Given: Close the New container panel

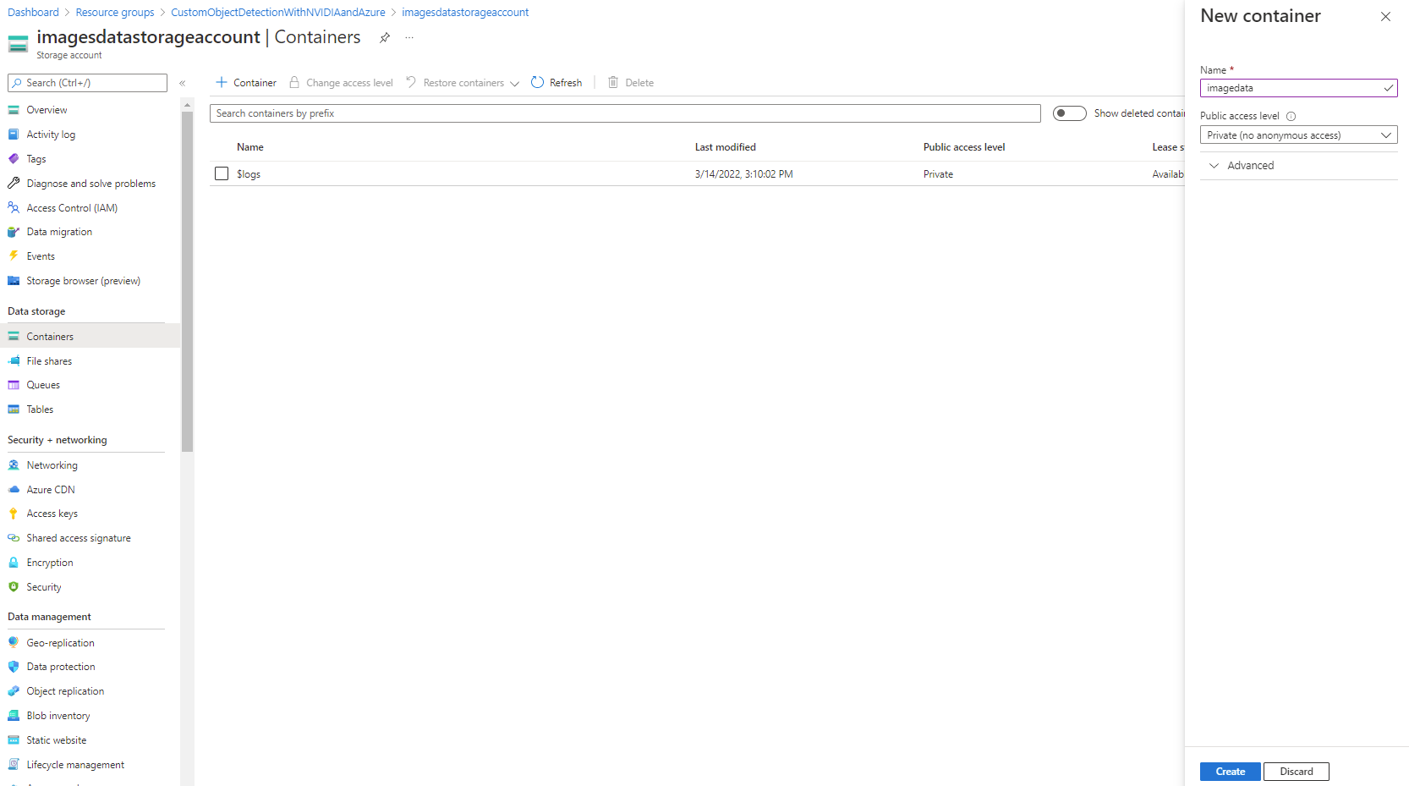Looking at the screenshot, I should coord(1385,17).
